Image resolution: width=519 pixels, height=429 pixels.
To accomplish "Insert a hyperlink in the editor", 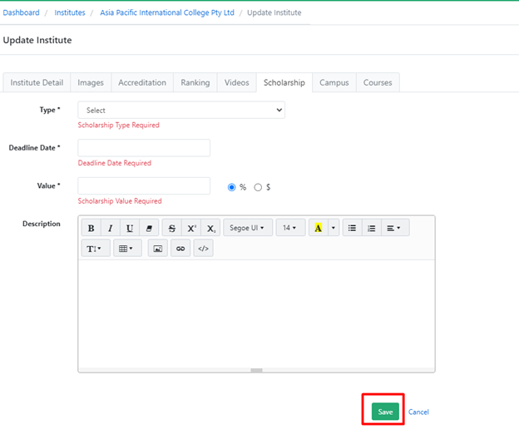I will [x=180, y=248].
